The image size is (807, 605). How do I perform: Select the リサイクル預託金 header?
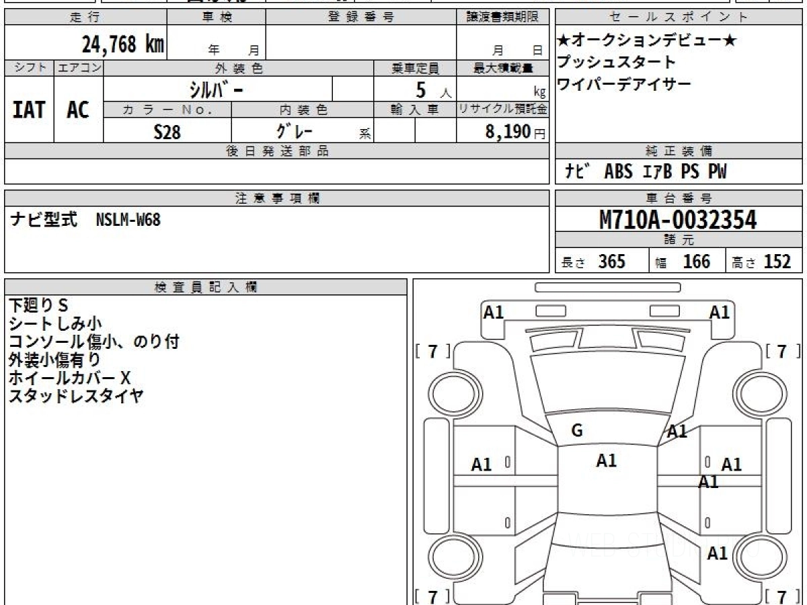point(502,110)
